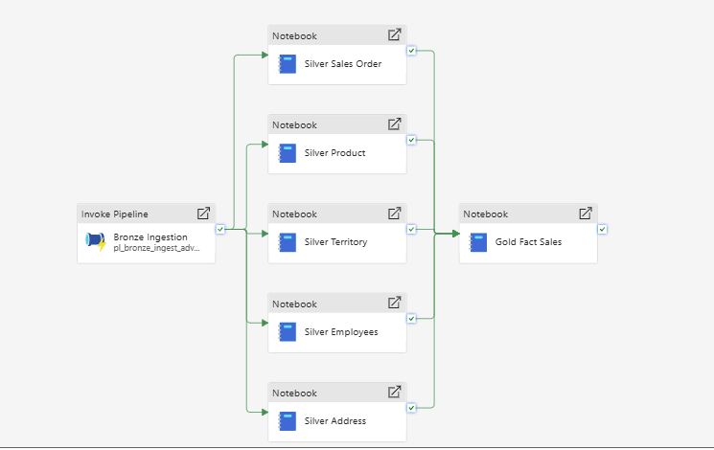The image size is (714, 450).
Task: Click the green checkmark output on Silver Employees
Action: (411, 319)
